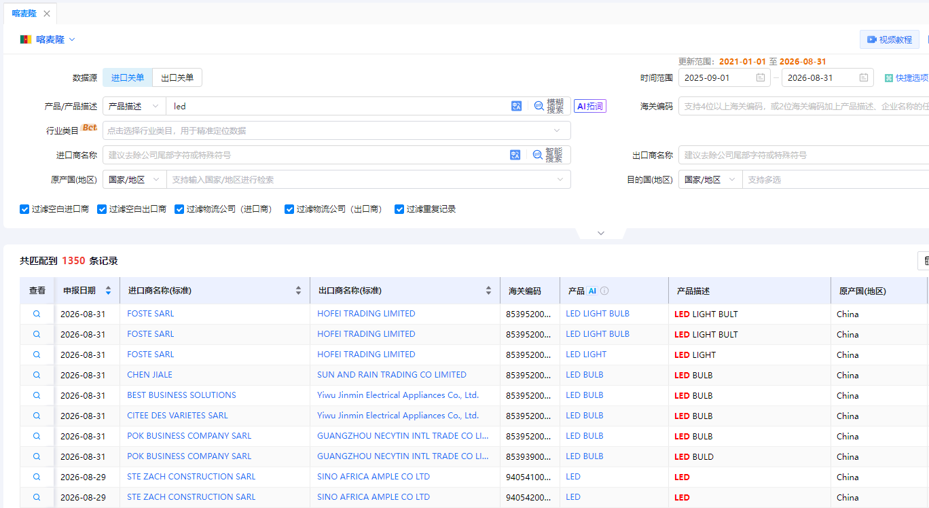Disable 过滤重复记录 checkbox
The width and height of the screenshot is (929, 508).
(x=399, y=209)
